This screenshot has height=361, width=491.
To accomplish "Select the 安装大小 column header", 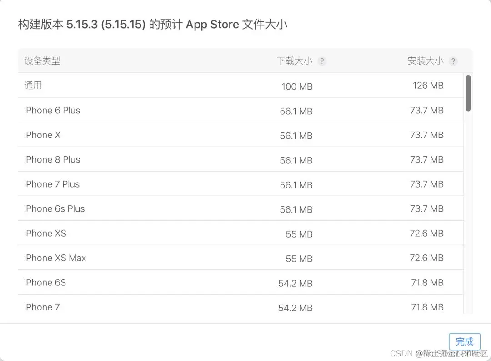I will coord(426,61).
